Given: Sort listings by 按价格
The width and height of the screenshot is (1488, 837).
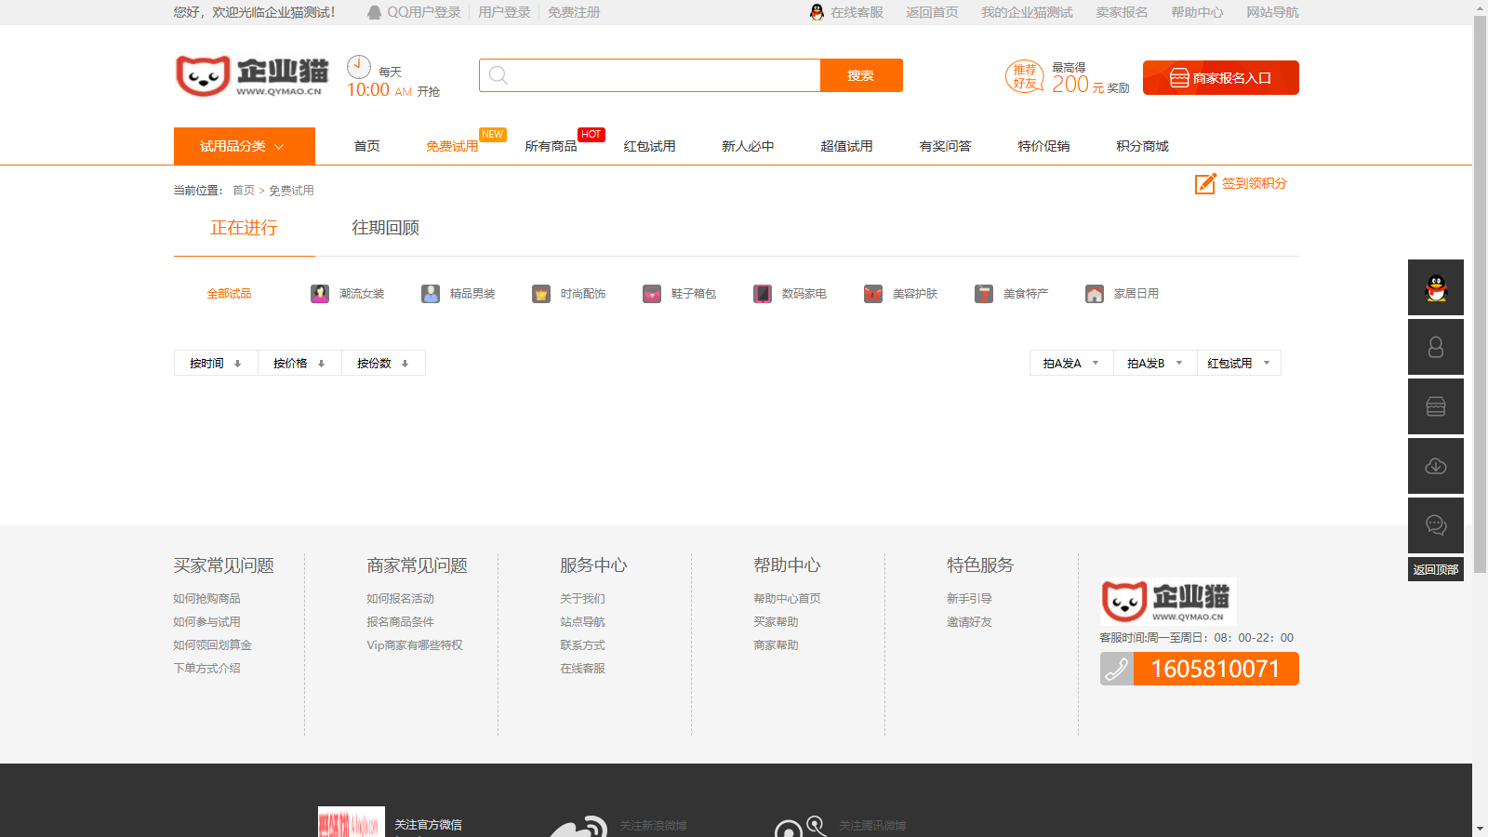Looking at the screenshot, I should click(299, 364).
